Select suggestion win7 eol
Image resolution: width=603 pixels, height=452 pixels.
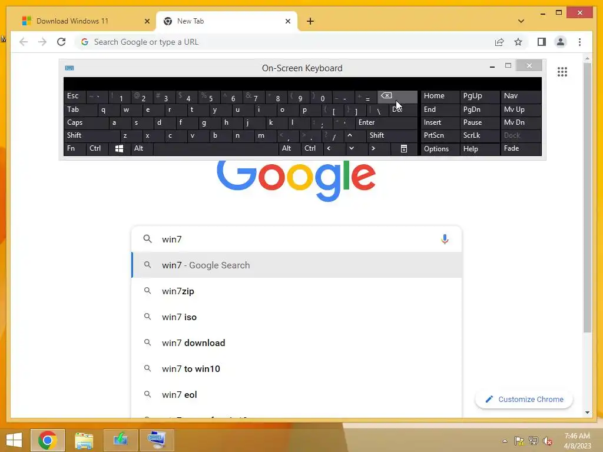pyautogui.click(x=297, y=394)
